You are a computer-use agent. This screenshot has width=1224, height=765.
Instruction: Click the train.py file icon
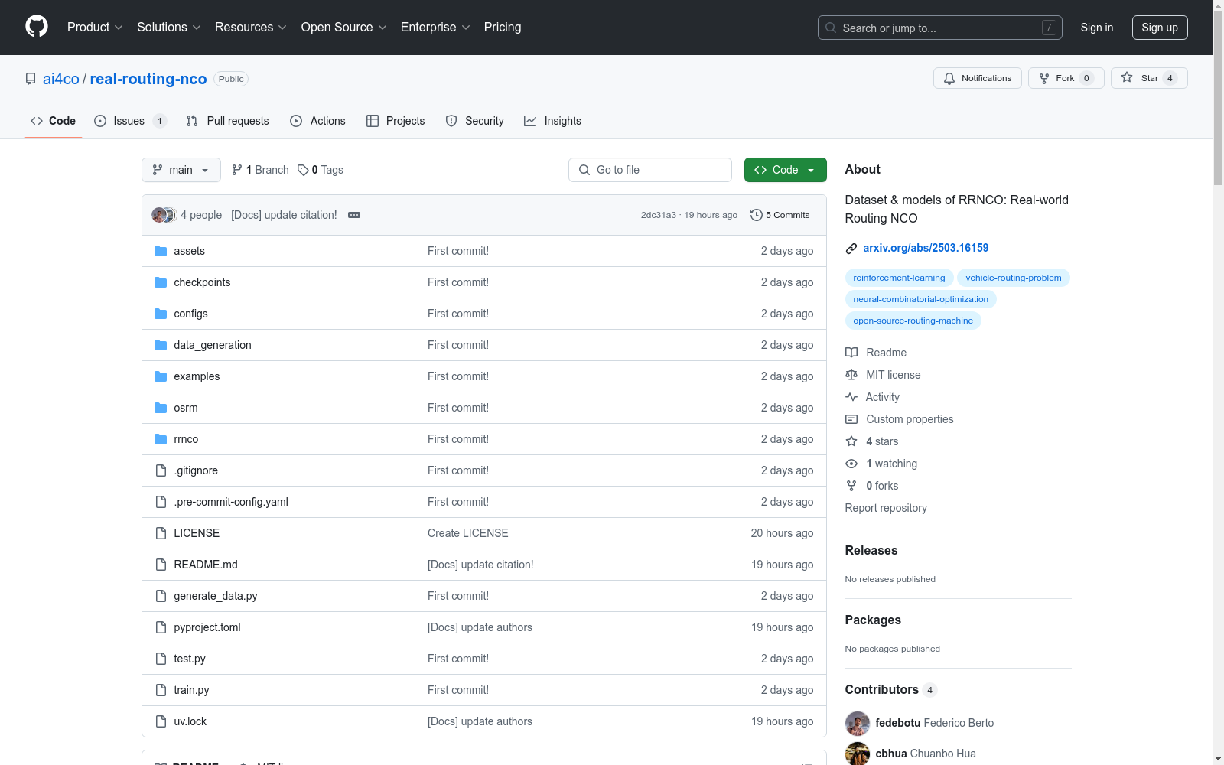[x=161, y=690]
